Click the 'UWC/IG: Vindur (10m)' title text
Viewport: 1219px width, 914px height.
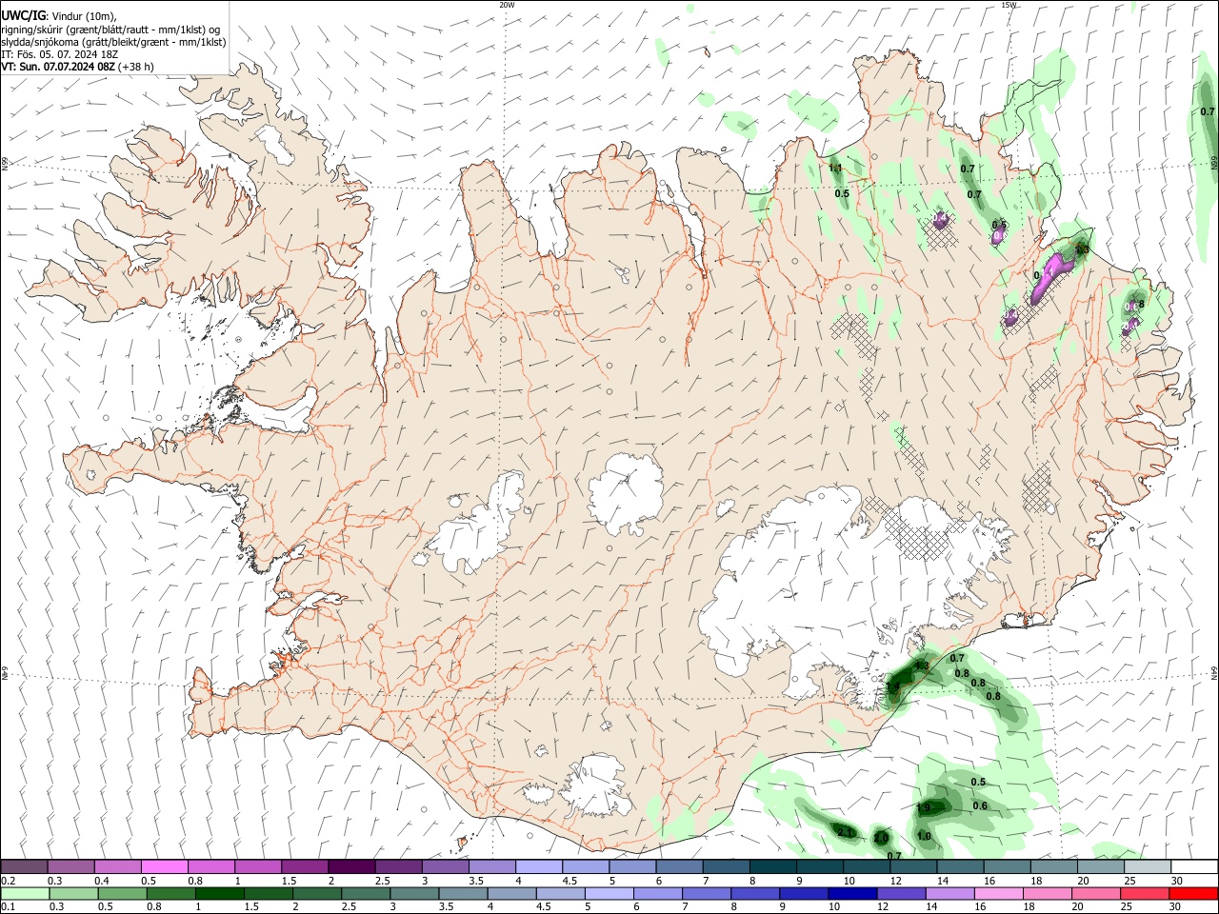[59, 15]
